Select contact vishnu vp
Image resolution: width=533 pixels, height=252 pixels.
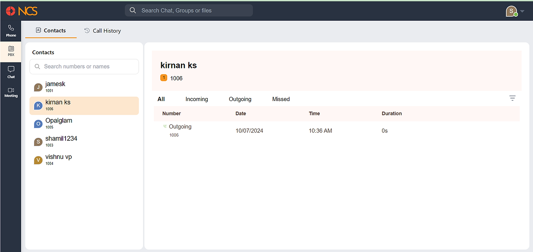[84, 160]
